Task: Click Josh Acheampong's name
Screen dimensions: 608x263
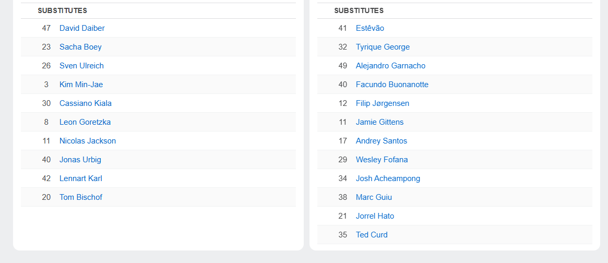Action: pyautogui.click(x=388, y=178)
